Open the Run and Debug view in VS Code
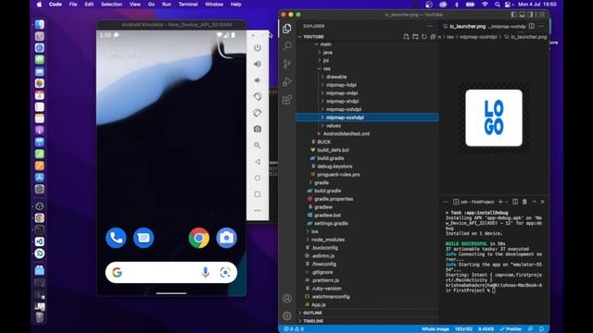The image size is (593, 333). coord(287,81)
